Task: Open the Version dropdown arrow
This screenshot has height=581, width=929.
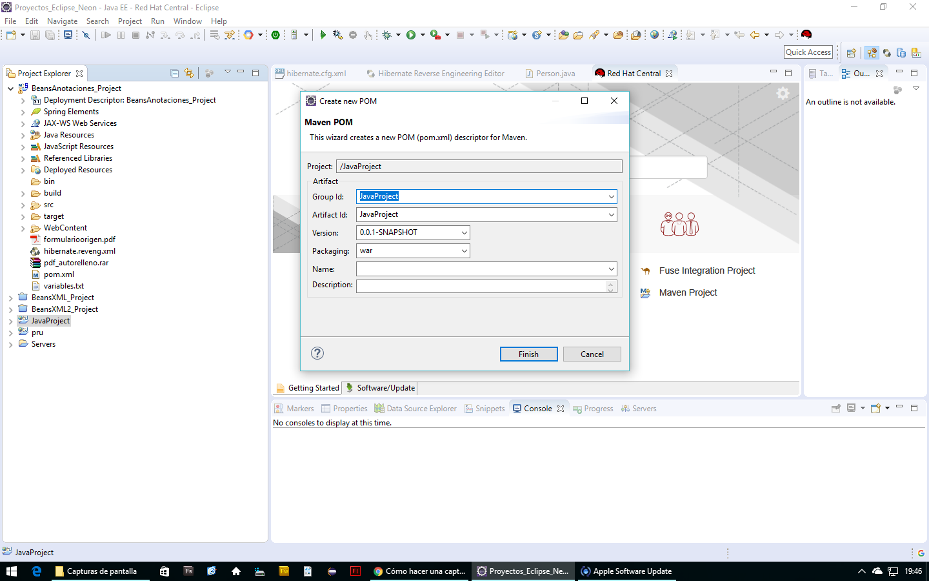Action: tap(464, 232)
